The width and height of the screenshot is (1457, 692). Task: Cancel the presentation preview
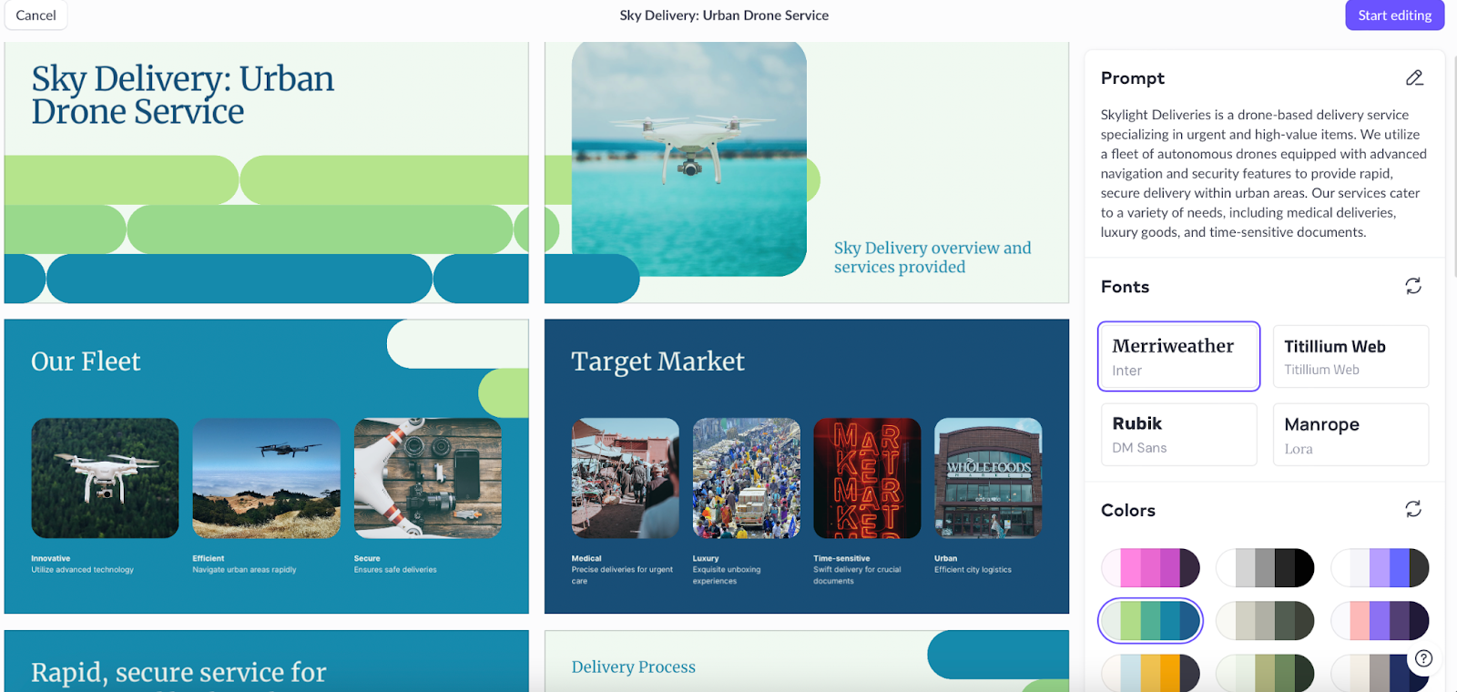click(36, 15)
